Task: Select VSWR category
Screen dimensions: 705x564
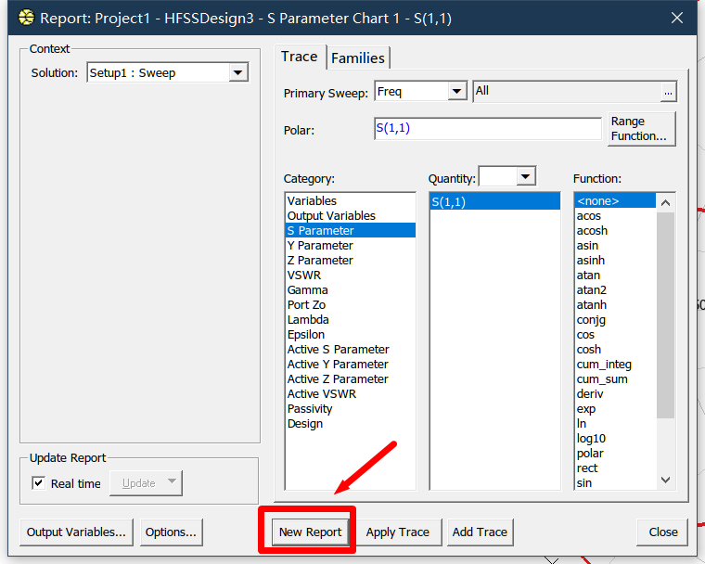Action: point(351,275)
